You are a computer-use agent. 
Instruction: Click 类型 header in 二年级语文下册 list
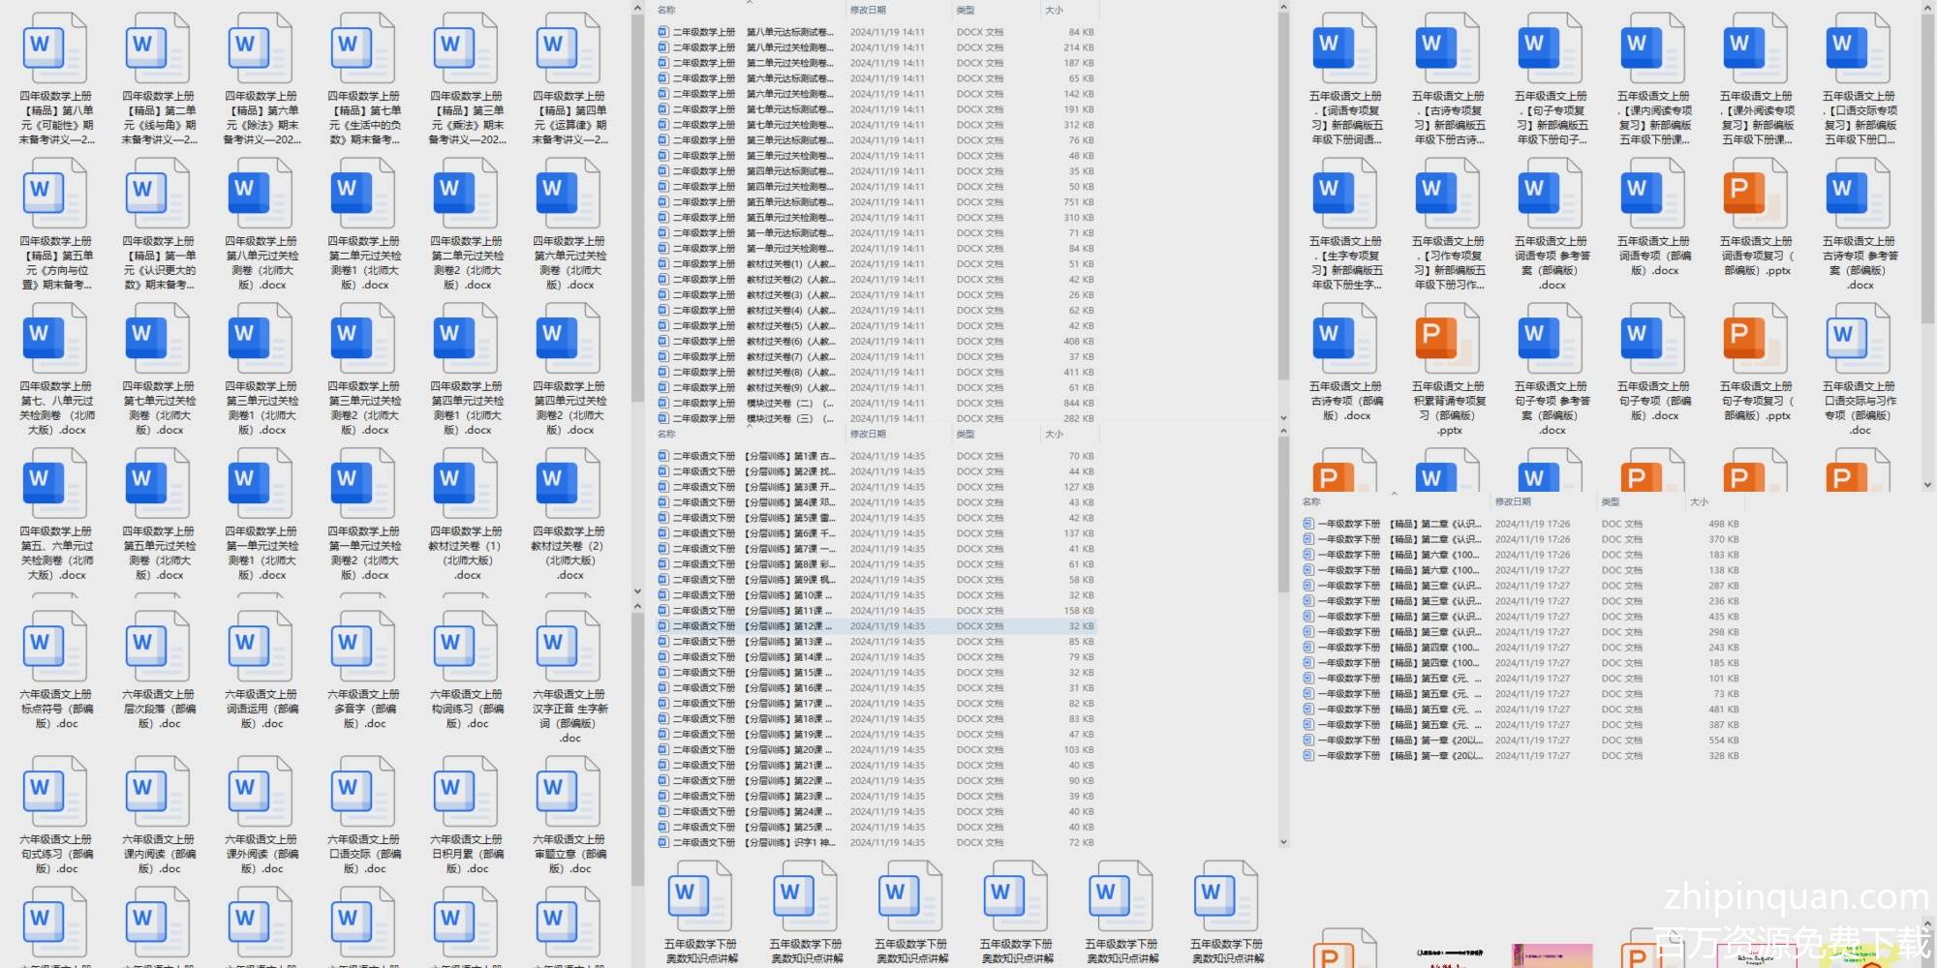pyautogui.click(x=966, y=435)
